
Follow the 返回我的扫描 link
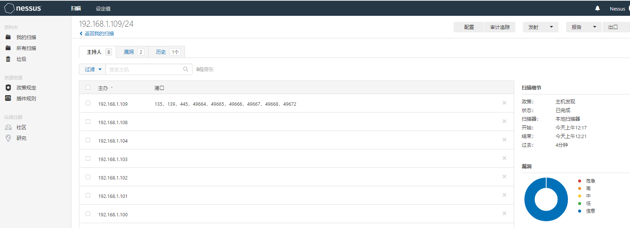99,33
